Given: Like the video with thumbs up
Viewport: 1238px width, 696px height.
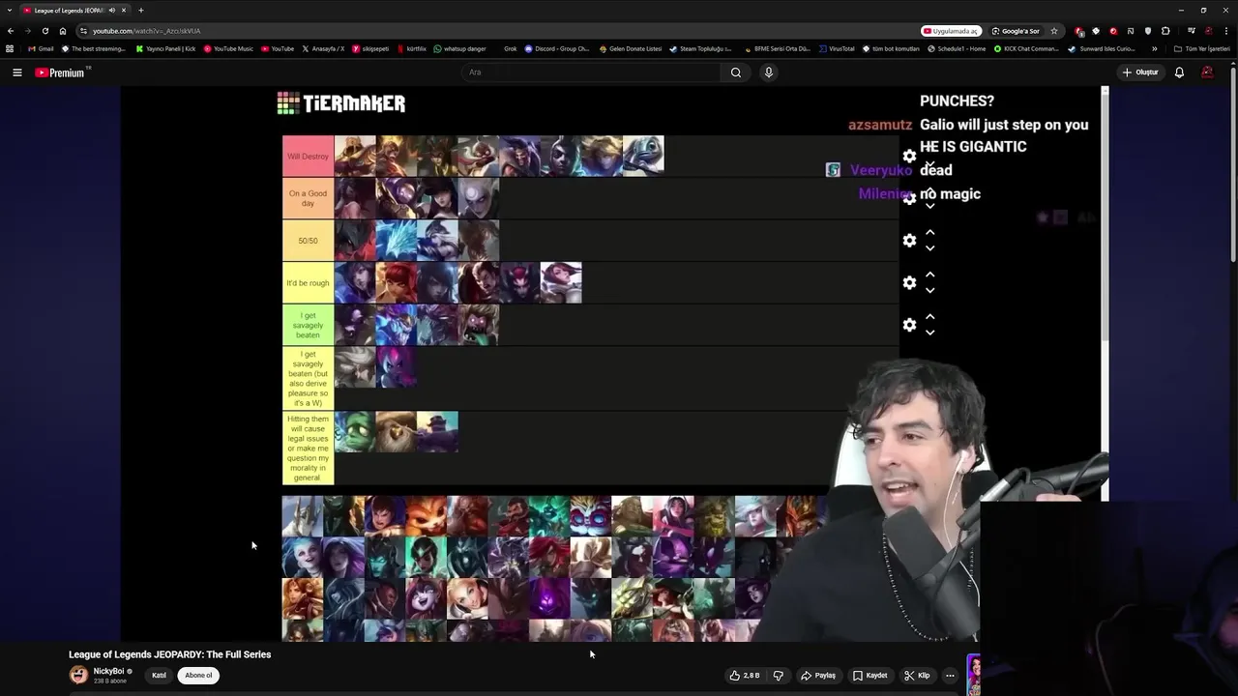Looking at the screenshot, I should (745, 676).
